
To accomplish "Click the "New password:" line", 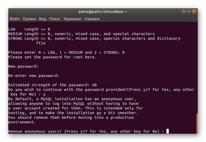I will 23,66.
